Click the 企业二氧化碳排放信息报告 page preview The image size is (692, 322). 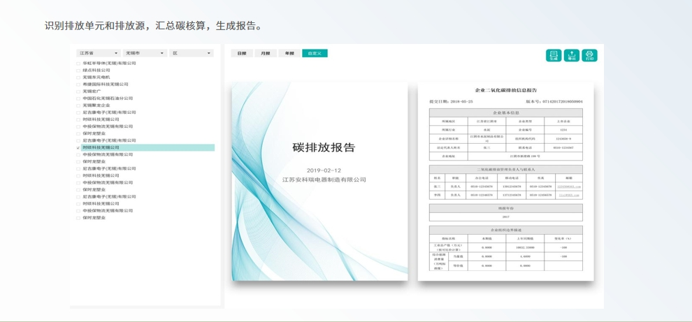pos(505,182)
